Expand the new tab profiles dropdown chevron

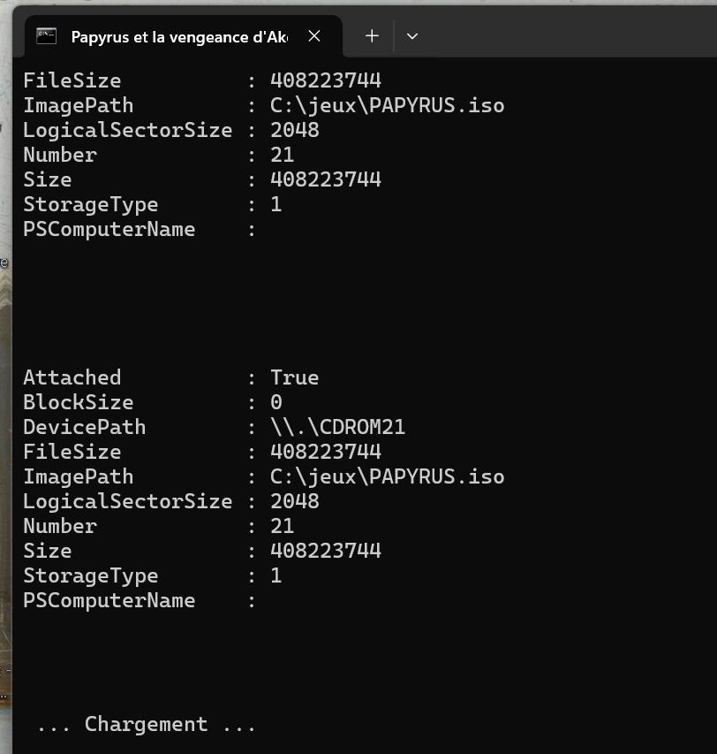point(412,36)
